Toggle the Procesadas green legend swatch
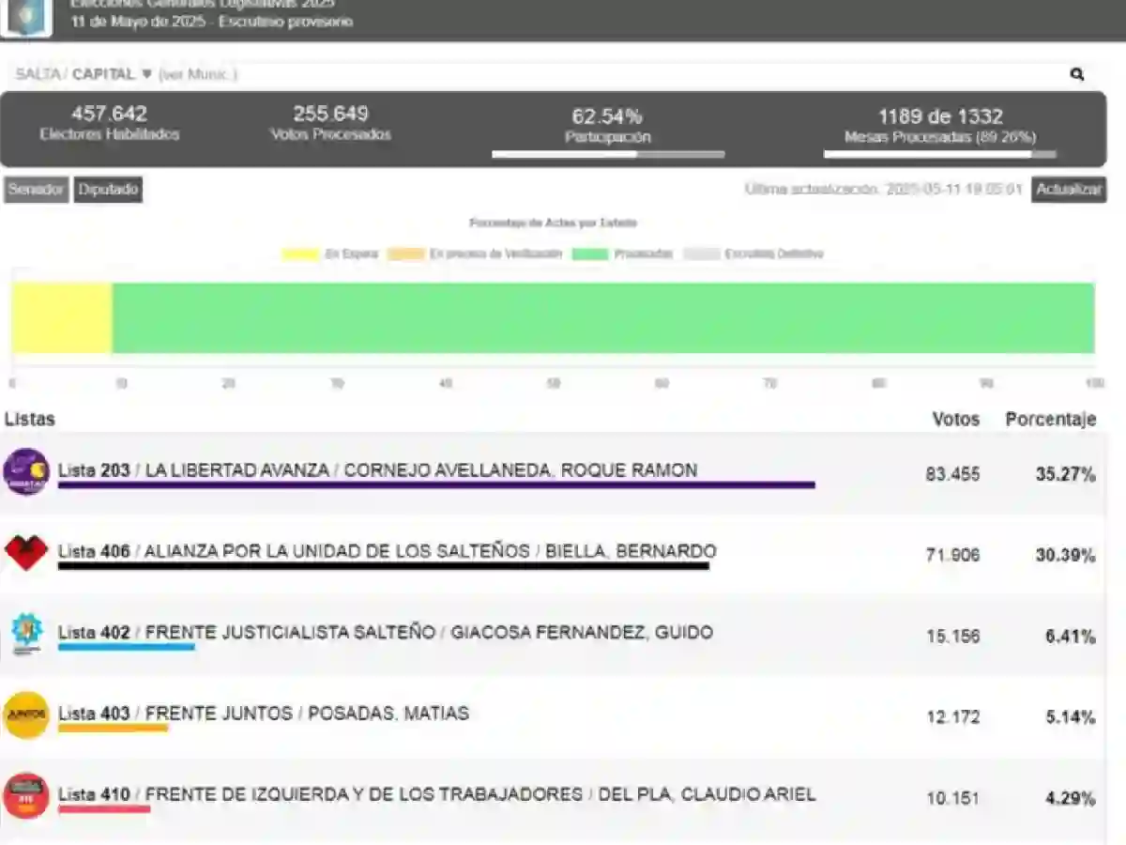The width and height of the screenshot is (1126, 845). coord(590,253)
